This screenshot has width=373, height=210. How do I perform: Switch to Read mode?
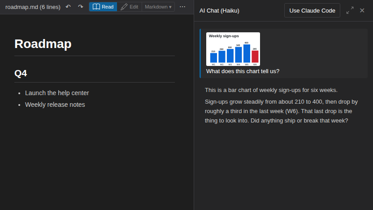click(103, 7)
